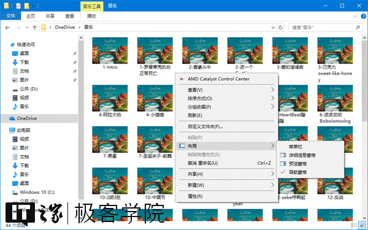The image size is (368, 230).
Task: Enable 详细信息窗格 pane option
Action: (x=310, y=155)
